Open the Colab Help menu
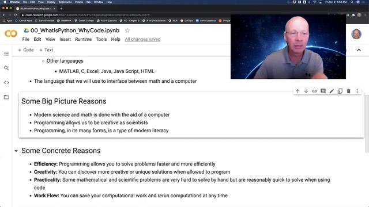The image size is (369, 207). point(115,39)
